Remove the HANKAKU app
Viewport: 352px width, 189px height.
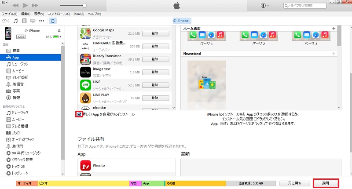(156, 47)
